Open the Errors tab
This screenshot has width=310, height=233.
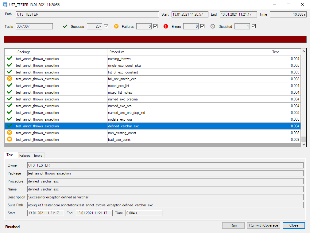point(38,155)
